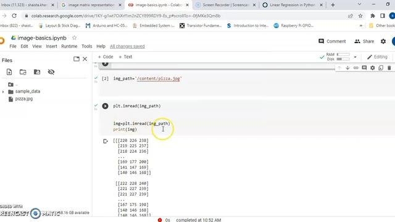Open the Arduino and HC-05 bookmark
Screen dimensions: 395x222
click(106, 26)
